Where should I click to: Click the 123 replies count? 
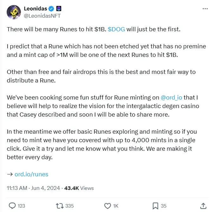tap(21, 206)
